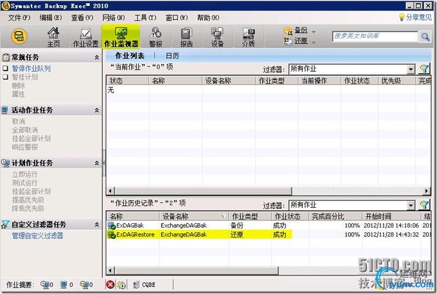437x294 pixels.
Task: Open the 设备 devices icon
Action: (x=217, y=37)
